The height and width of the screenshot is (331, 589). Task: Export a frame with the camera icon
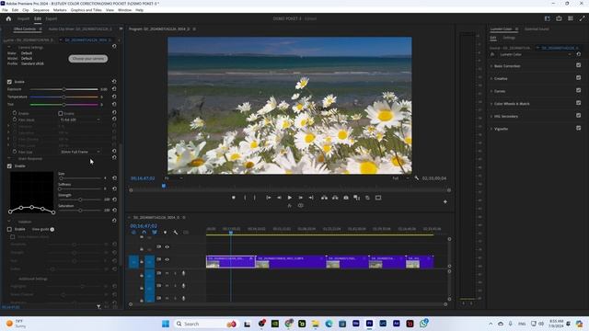[346, 198]
